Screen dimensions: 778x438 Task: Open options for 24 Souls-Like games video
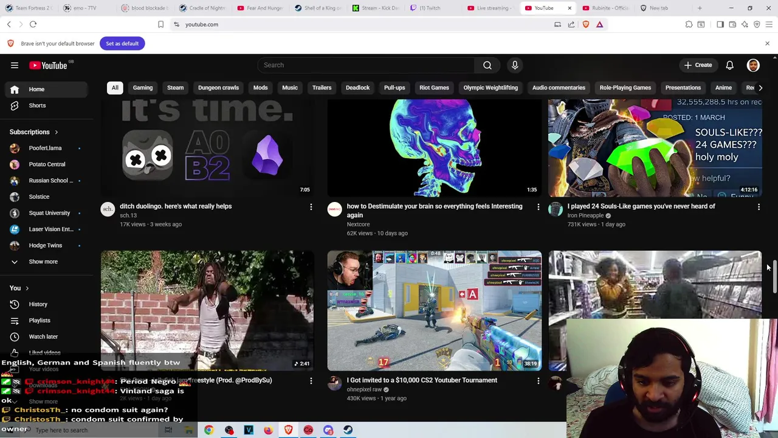pos(759,207)
